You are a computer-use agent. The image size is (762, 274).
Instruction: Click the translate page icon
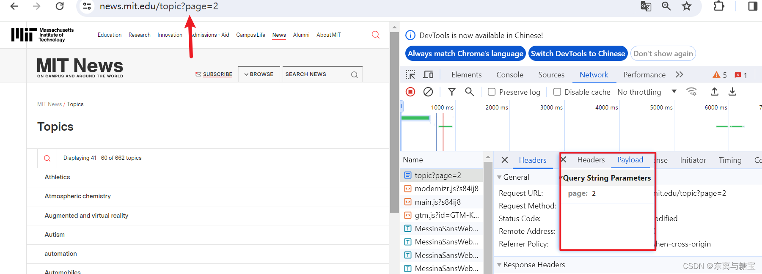coord(646,6)
